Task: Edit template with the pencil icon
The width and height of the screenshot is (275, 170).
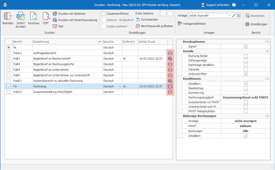Action: [x=234, y=16]
